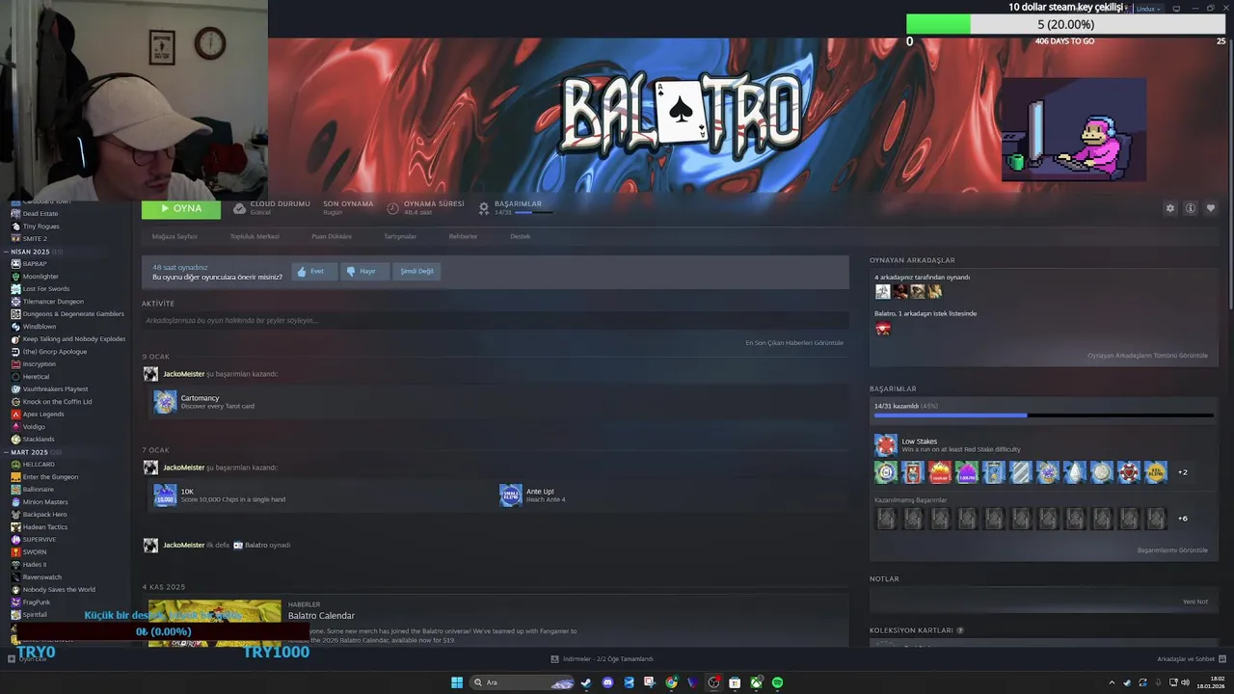Click the Oynama Süresi clock icon
Screen dimensions: 1234x694
[393, 208]
